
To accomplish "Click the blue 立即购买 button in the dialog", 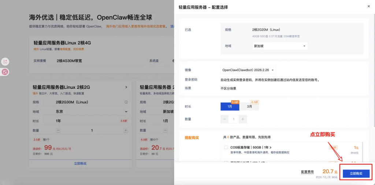I will pyautogui.click(x=356, y=174).
